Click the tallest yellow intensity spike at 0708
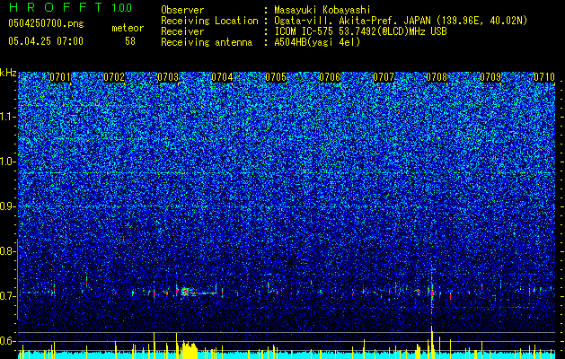 click(x=431, y=342)
